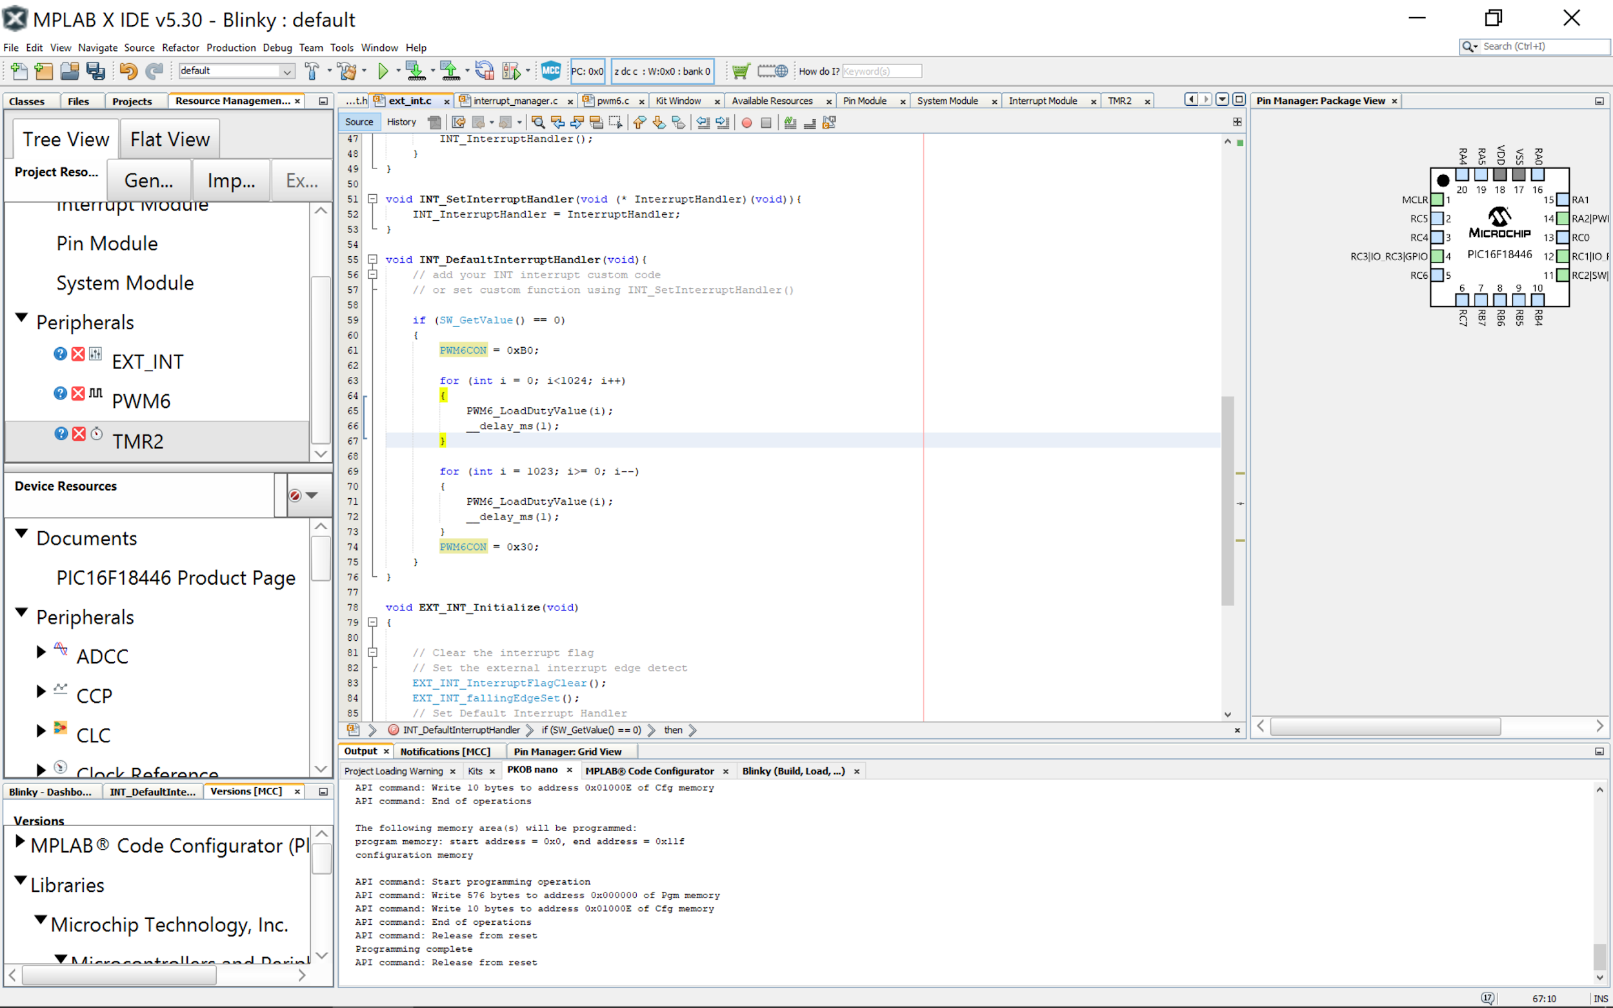
Task: Collapse the Documents node in Device Resources
Action: point(21,534)
